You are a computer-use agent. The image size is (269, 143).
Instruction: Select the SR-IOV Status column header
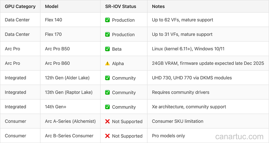[x=121, y=6]
